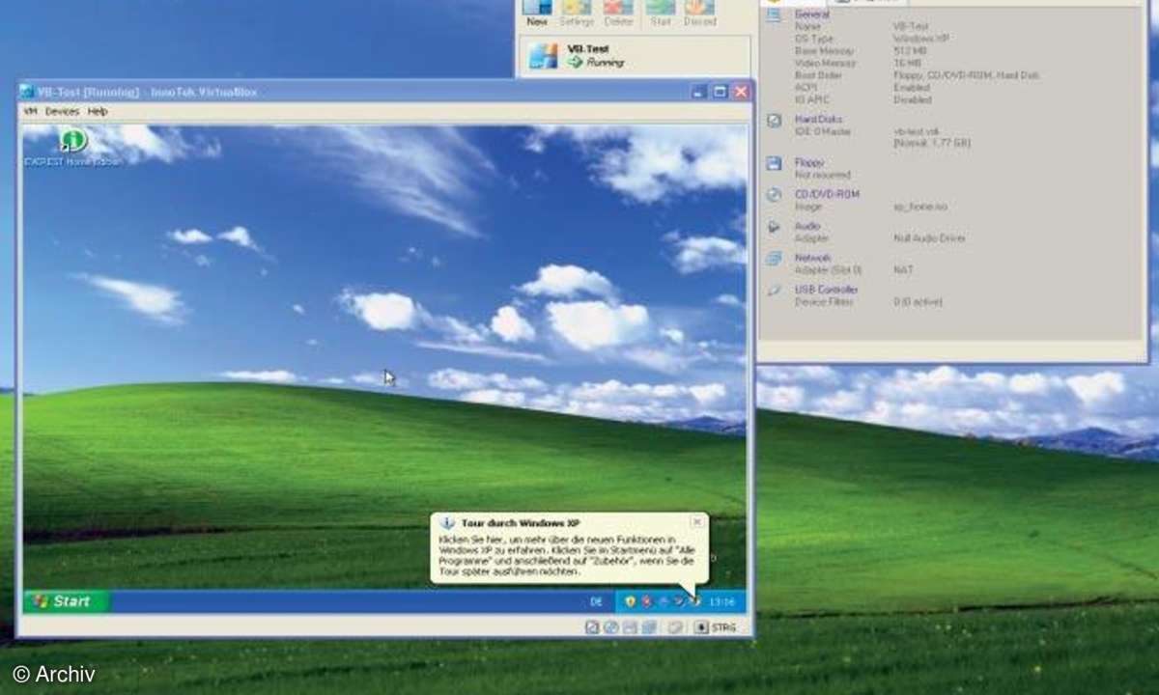Open the VM menu in VirtualBox window
The image size is (1159, 695).
(30, 112)
